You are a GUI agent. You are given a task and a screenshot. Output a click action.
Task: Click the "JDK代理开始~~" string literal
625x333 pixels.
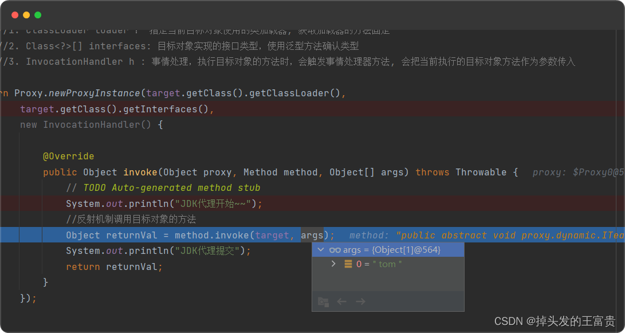(x=213, y=203)
